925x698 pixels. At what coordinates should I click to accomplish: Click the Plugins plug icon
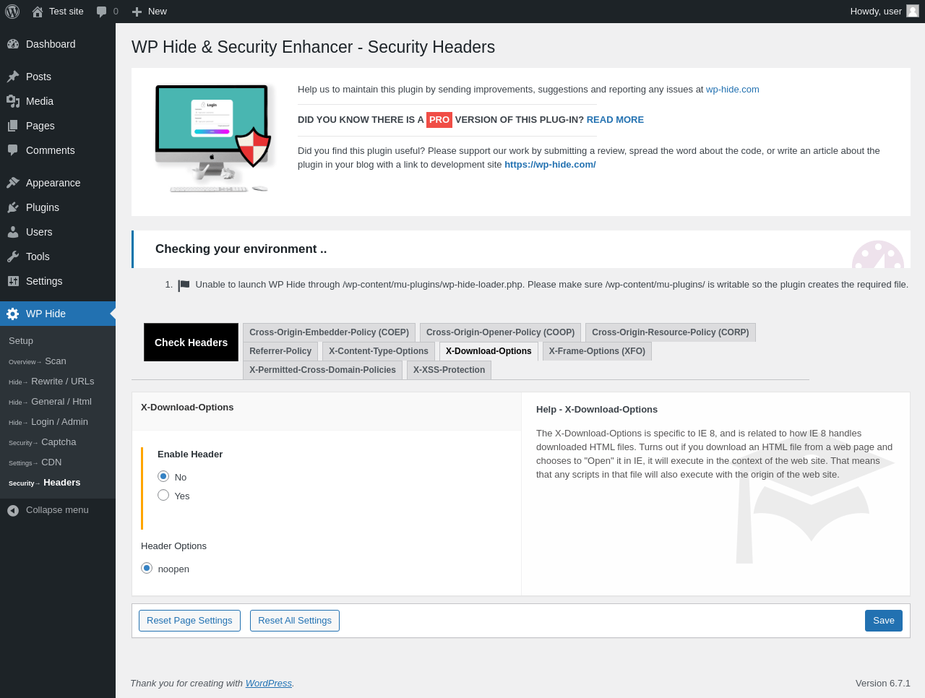13,207
